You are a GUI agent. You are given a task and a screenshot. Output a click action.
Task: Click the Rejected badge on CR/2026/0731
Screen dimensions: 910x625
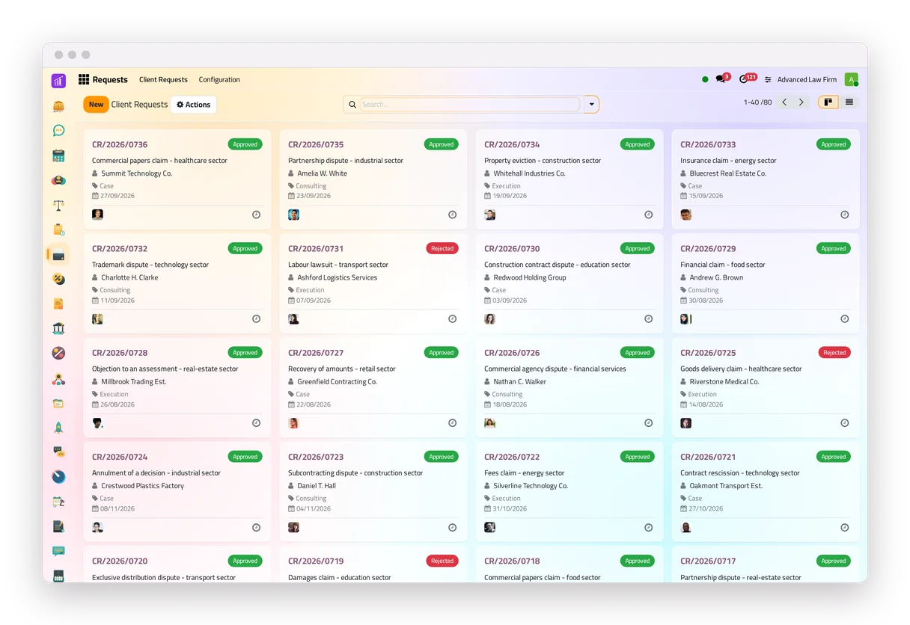coord(442,248)
